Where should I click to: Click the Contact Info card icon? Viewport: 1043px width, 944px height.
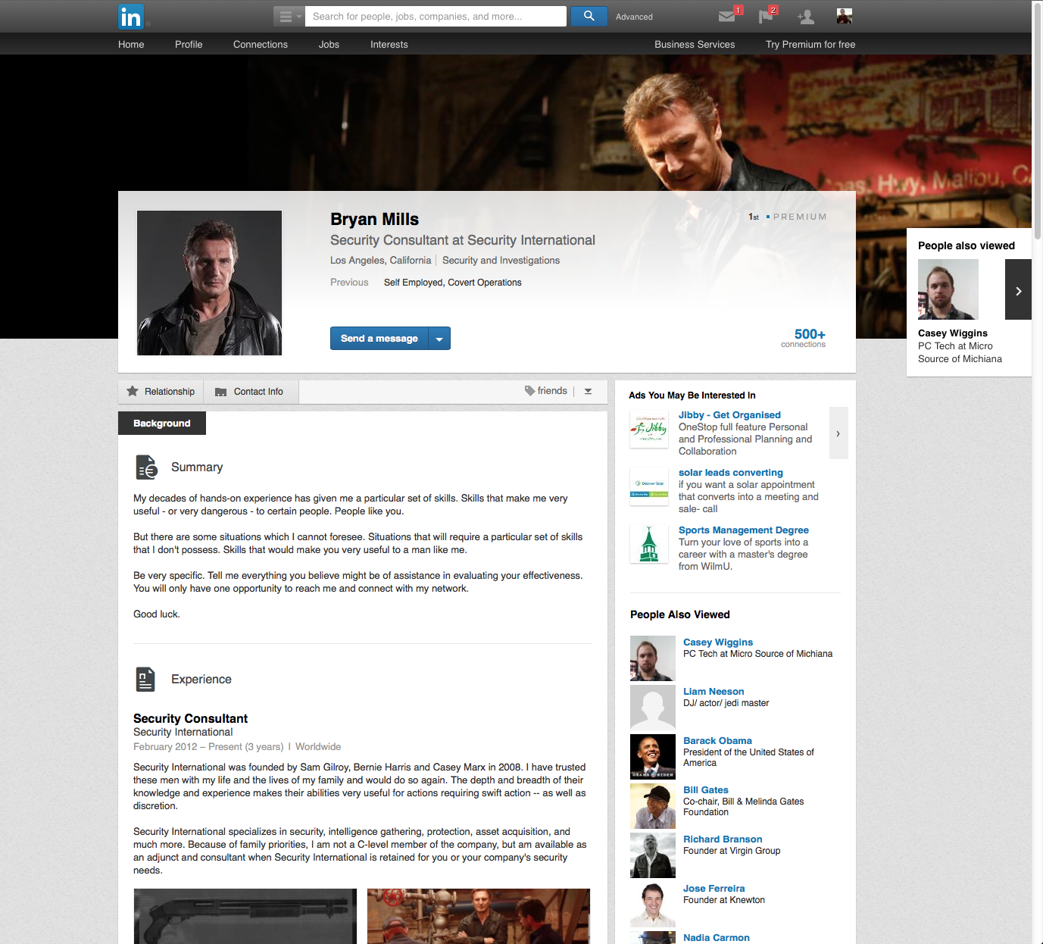[221, 392]
